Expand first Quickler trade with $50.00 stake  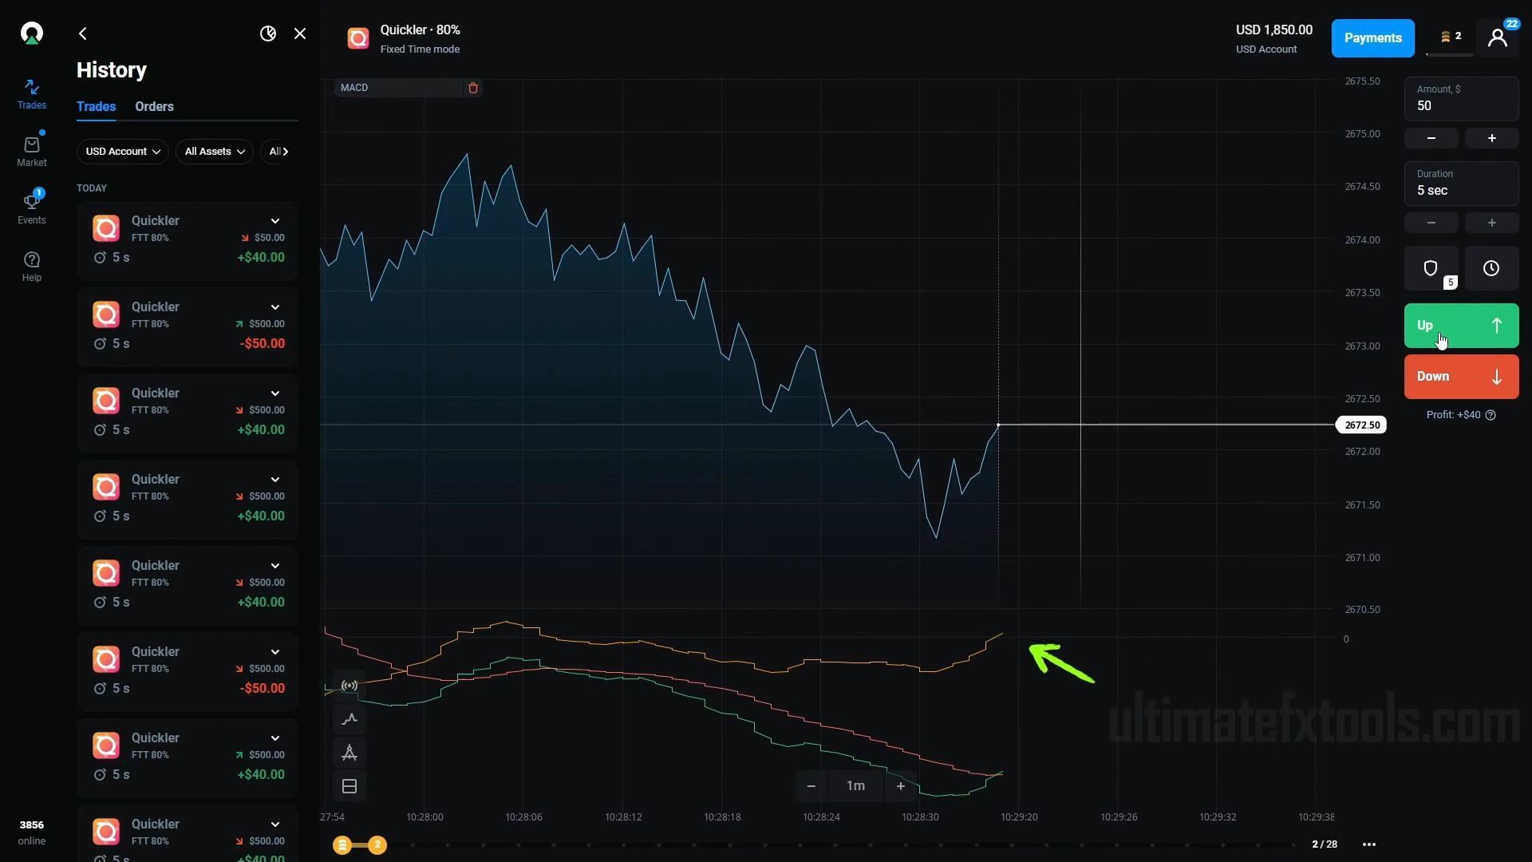(275, 221)
